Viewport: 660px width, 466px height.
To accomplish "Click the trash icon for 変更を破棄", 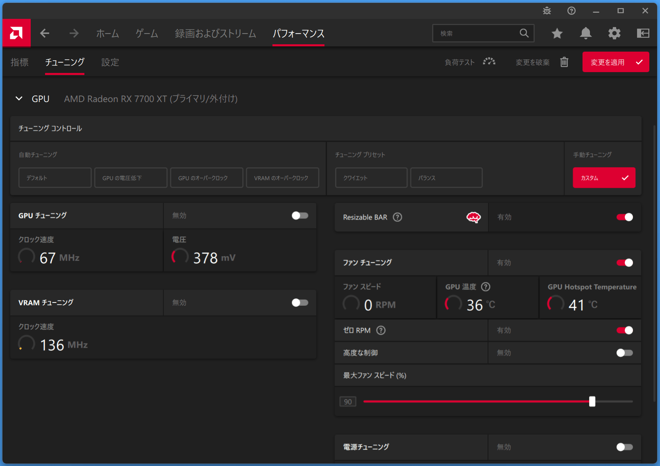I will point(565,62).
